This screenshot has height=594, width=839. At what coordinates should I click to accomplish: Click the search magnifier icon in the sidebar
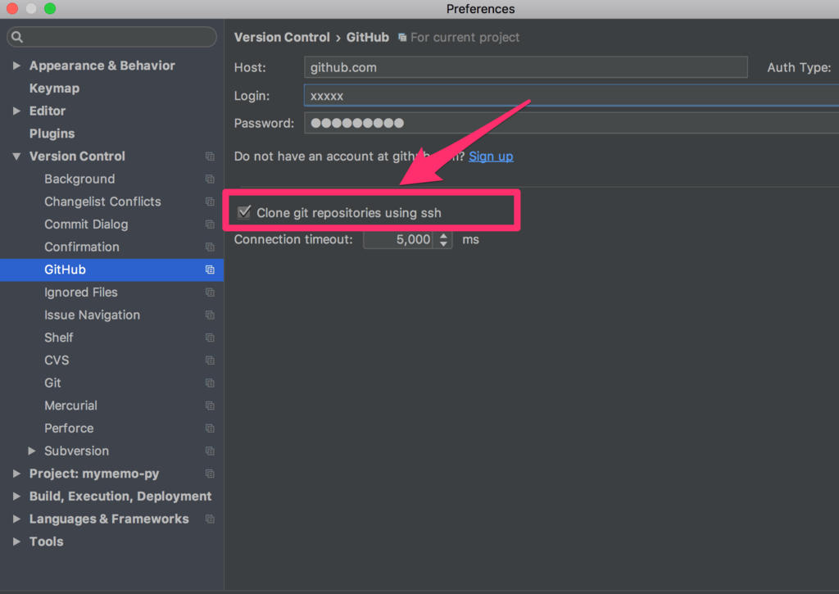coord(17,37)
